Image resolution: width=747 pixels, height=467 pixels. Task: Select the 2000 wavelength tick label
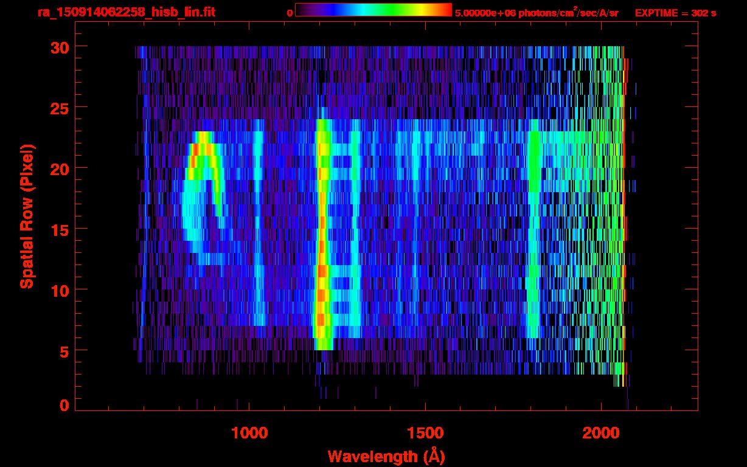(601, 433)
